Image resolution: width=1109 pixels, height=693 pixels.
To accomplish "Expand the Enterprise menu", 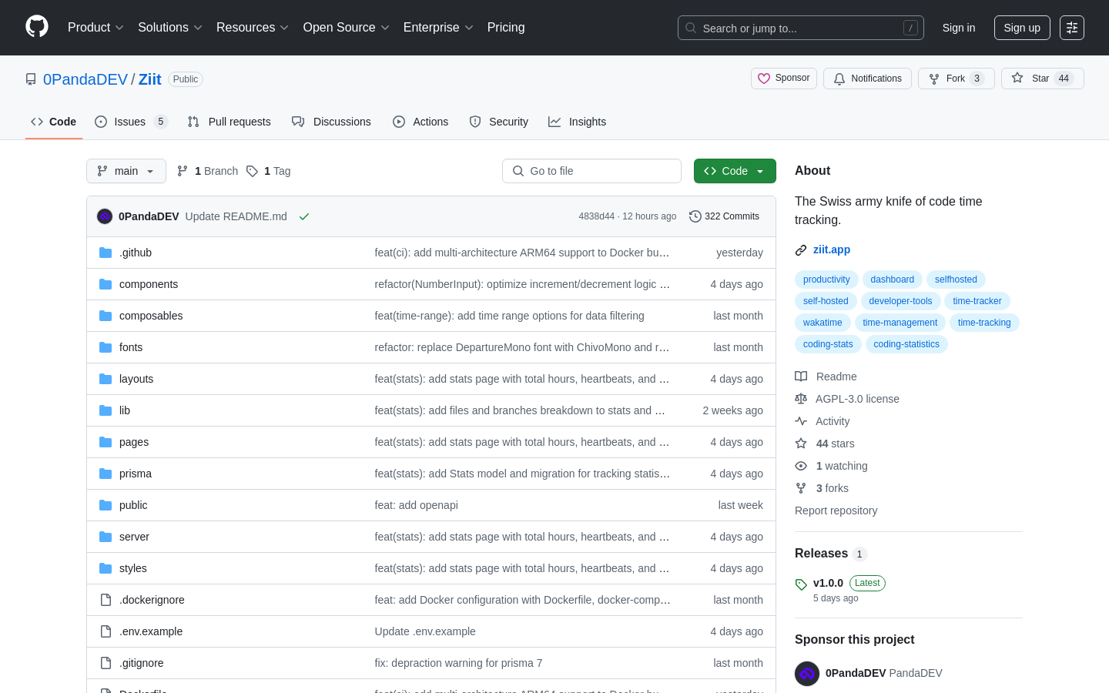I will coord(438,28).
